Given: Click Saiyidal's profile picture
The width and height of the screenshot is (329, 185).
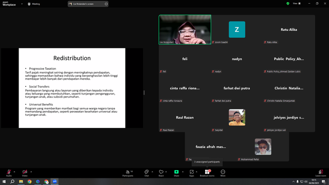Looking at the screenshot, I should [x=237, y=117].
